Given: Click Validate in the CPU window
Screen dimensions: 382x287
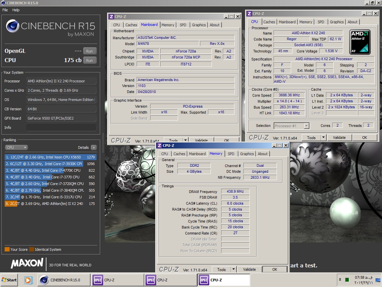Looking at the screenshot, I should [339, 138].
